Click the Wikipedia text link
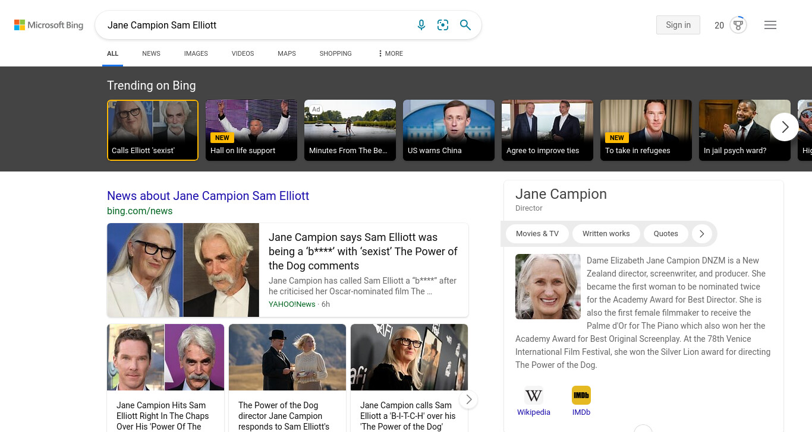This screenshot has height=432, width=812. [534, 412]
